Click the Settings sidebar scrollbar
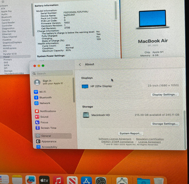This screenshot has width=189, height=184. (74, 90)
